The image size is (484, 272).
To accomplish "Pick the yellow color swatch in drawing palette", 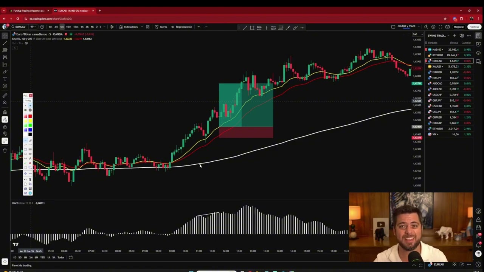I will 30,121.
